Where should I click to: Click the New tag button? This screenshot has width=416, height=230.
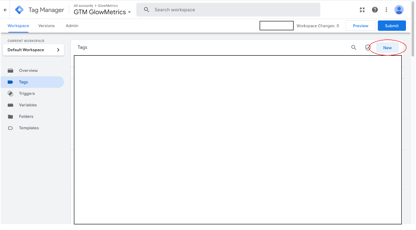click(387, 48)
